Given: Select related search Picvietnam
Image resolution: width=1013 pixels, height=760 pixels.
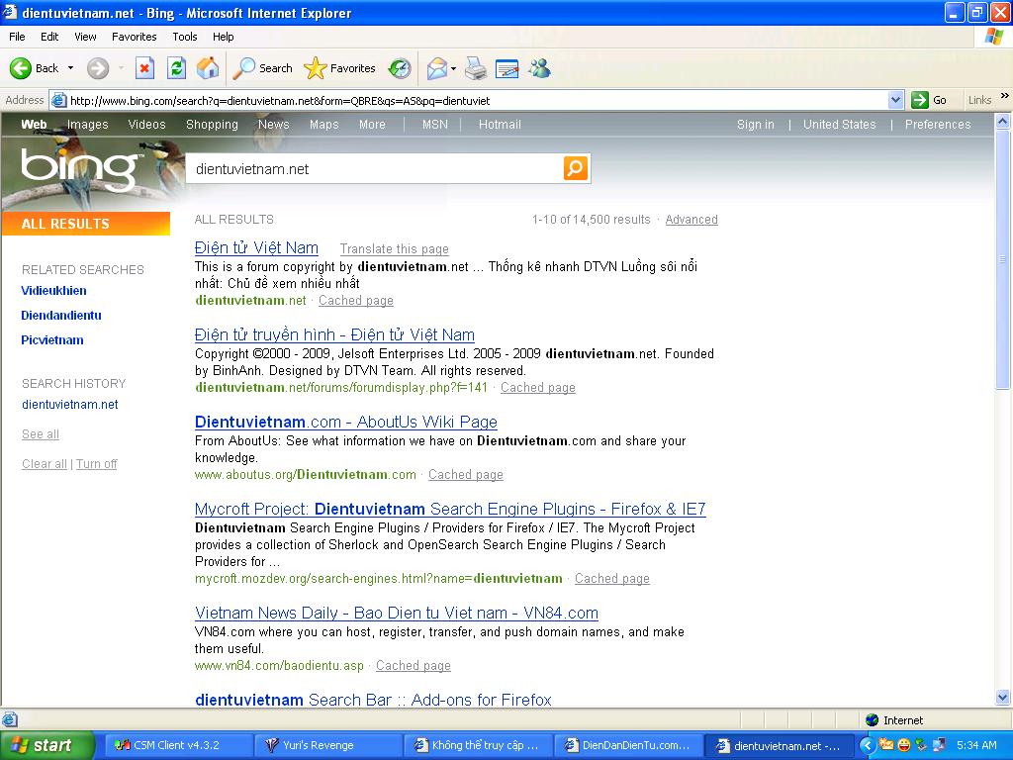Looking at the screenshot, I should [52, 340].
